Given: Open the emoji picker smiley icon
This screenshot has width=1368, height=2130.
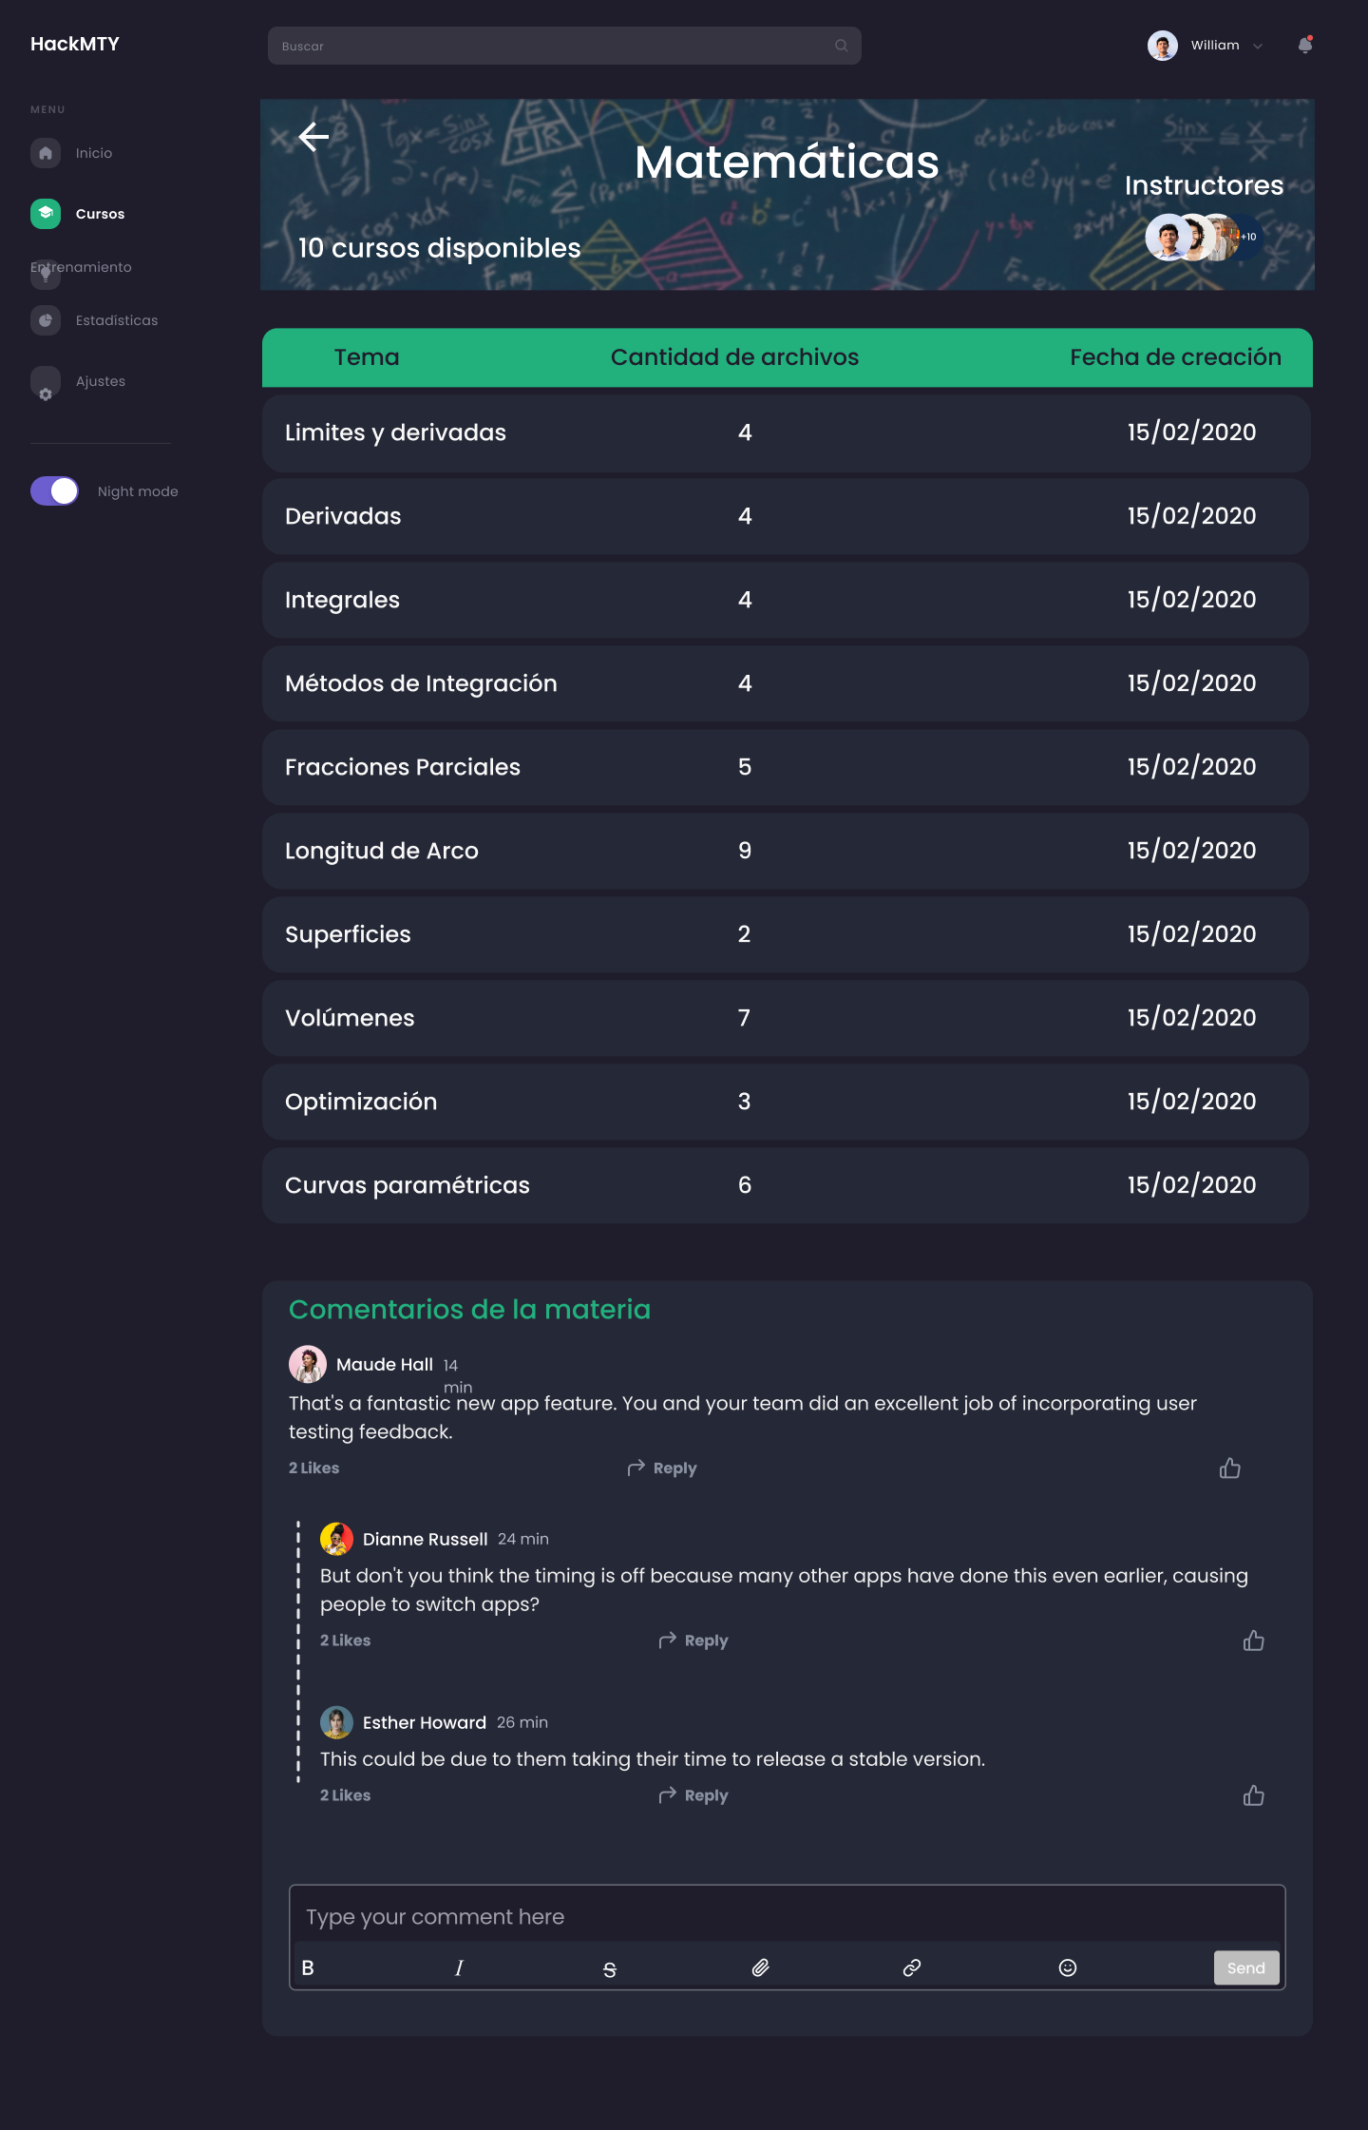Looking at the screenshot, I should 1068,1967.
